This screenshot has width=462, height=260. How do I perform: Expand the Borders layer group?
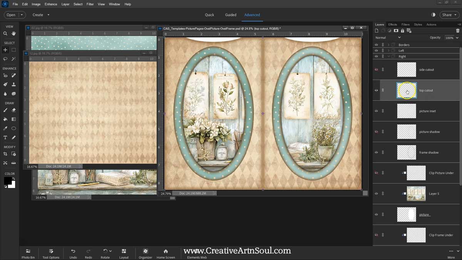click(x=388, y=45)
